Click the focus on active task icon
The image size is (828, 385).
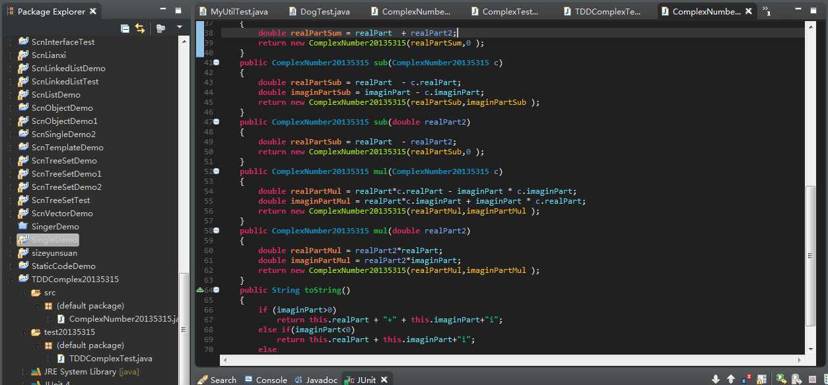coord(160,28)
